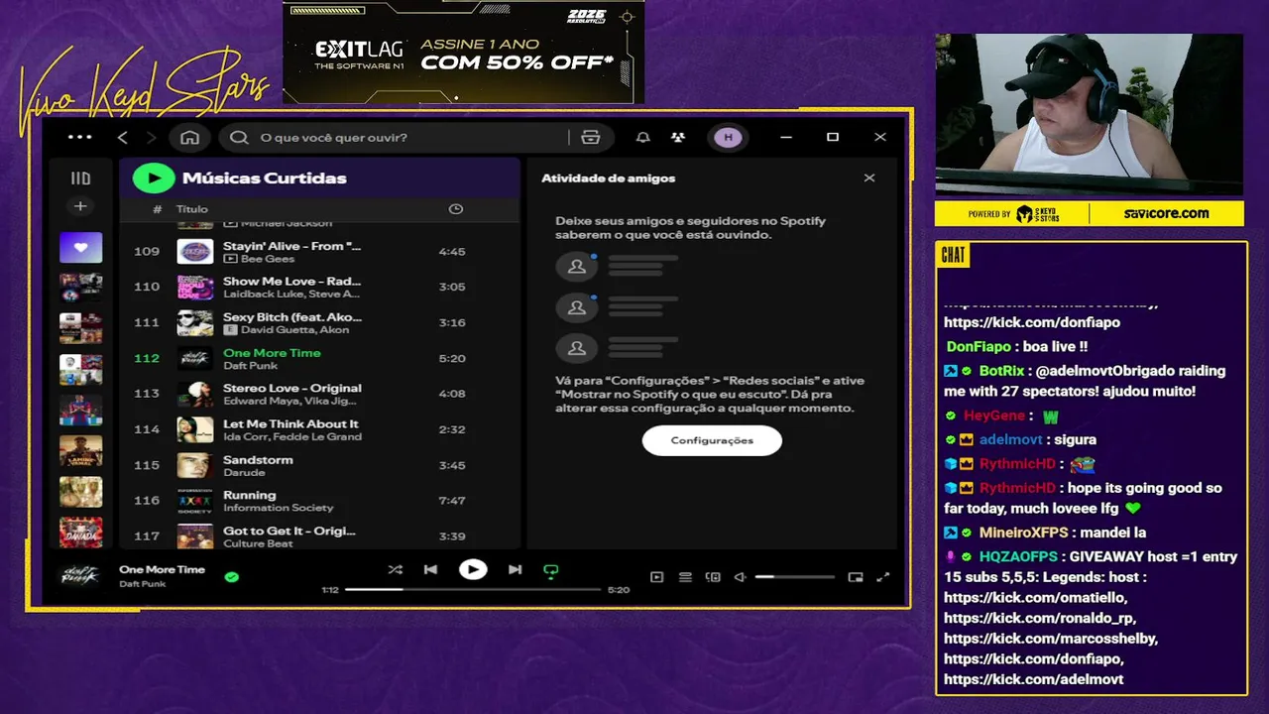Open the playback queue icon
The height and width of the screenshot is (714, 1269).
(x=685, y=577)
